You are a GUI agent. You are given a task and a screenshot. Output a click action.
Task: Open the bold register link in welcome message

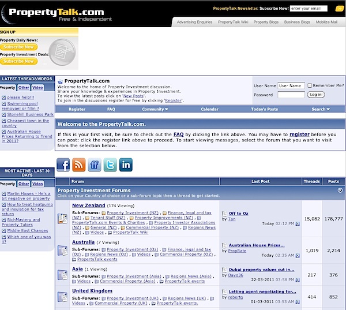click(x=299, y=135)
